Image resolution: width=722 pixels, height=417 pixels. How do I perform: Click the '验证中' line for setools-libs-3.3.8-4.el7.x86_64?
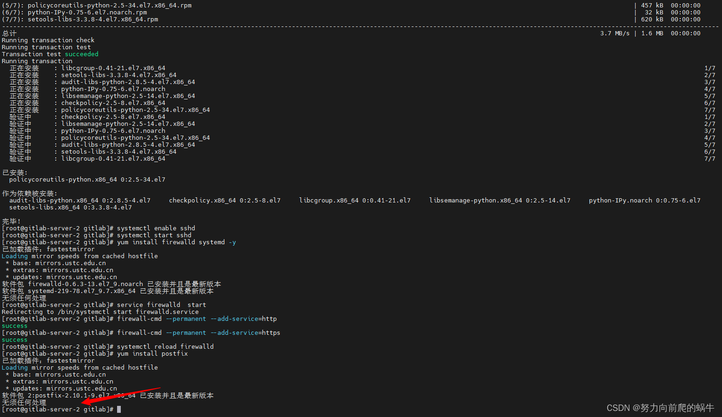(x=93, y=152)
